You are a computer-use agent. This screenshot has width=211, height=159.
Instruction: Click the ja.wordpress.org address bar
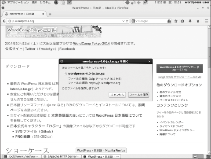tap(67, 21)
